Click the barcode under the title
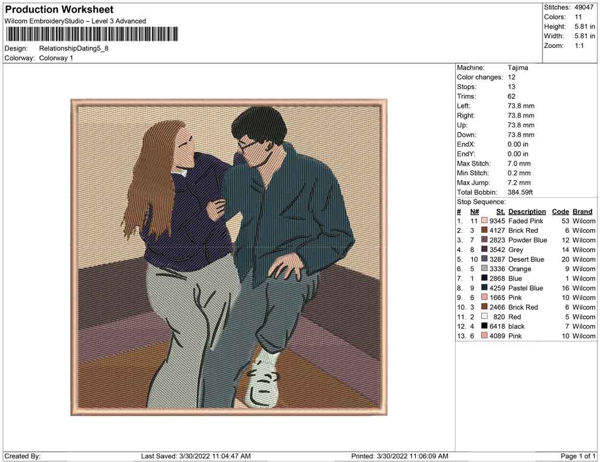This screenshot has width=600, height=462. click(92, 35)
